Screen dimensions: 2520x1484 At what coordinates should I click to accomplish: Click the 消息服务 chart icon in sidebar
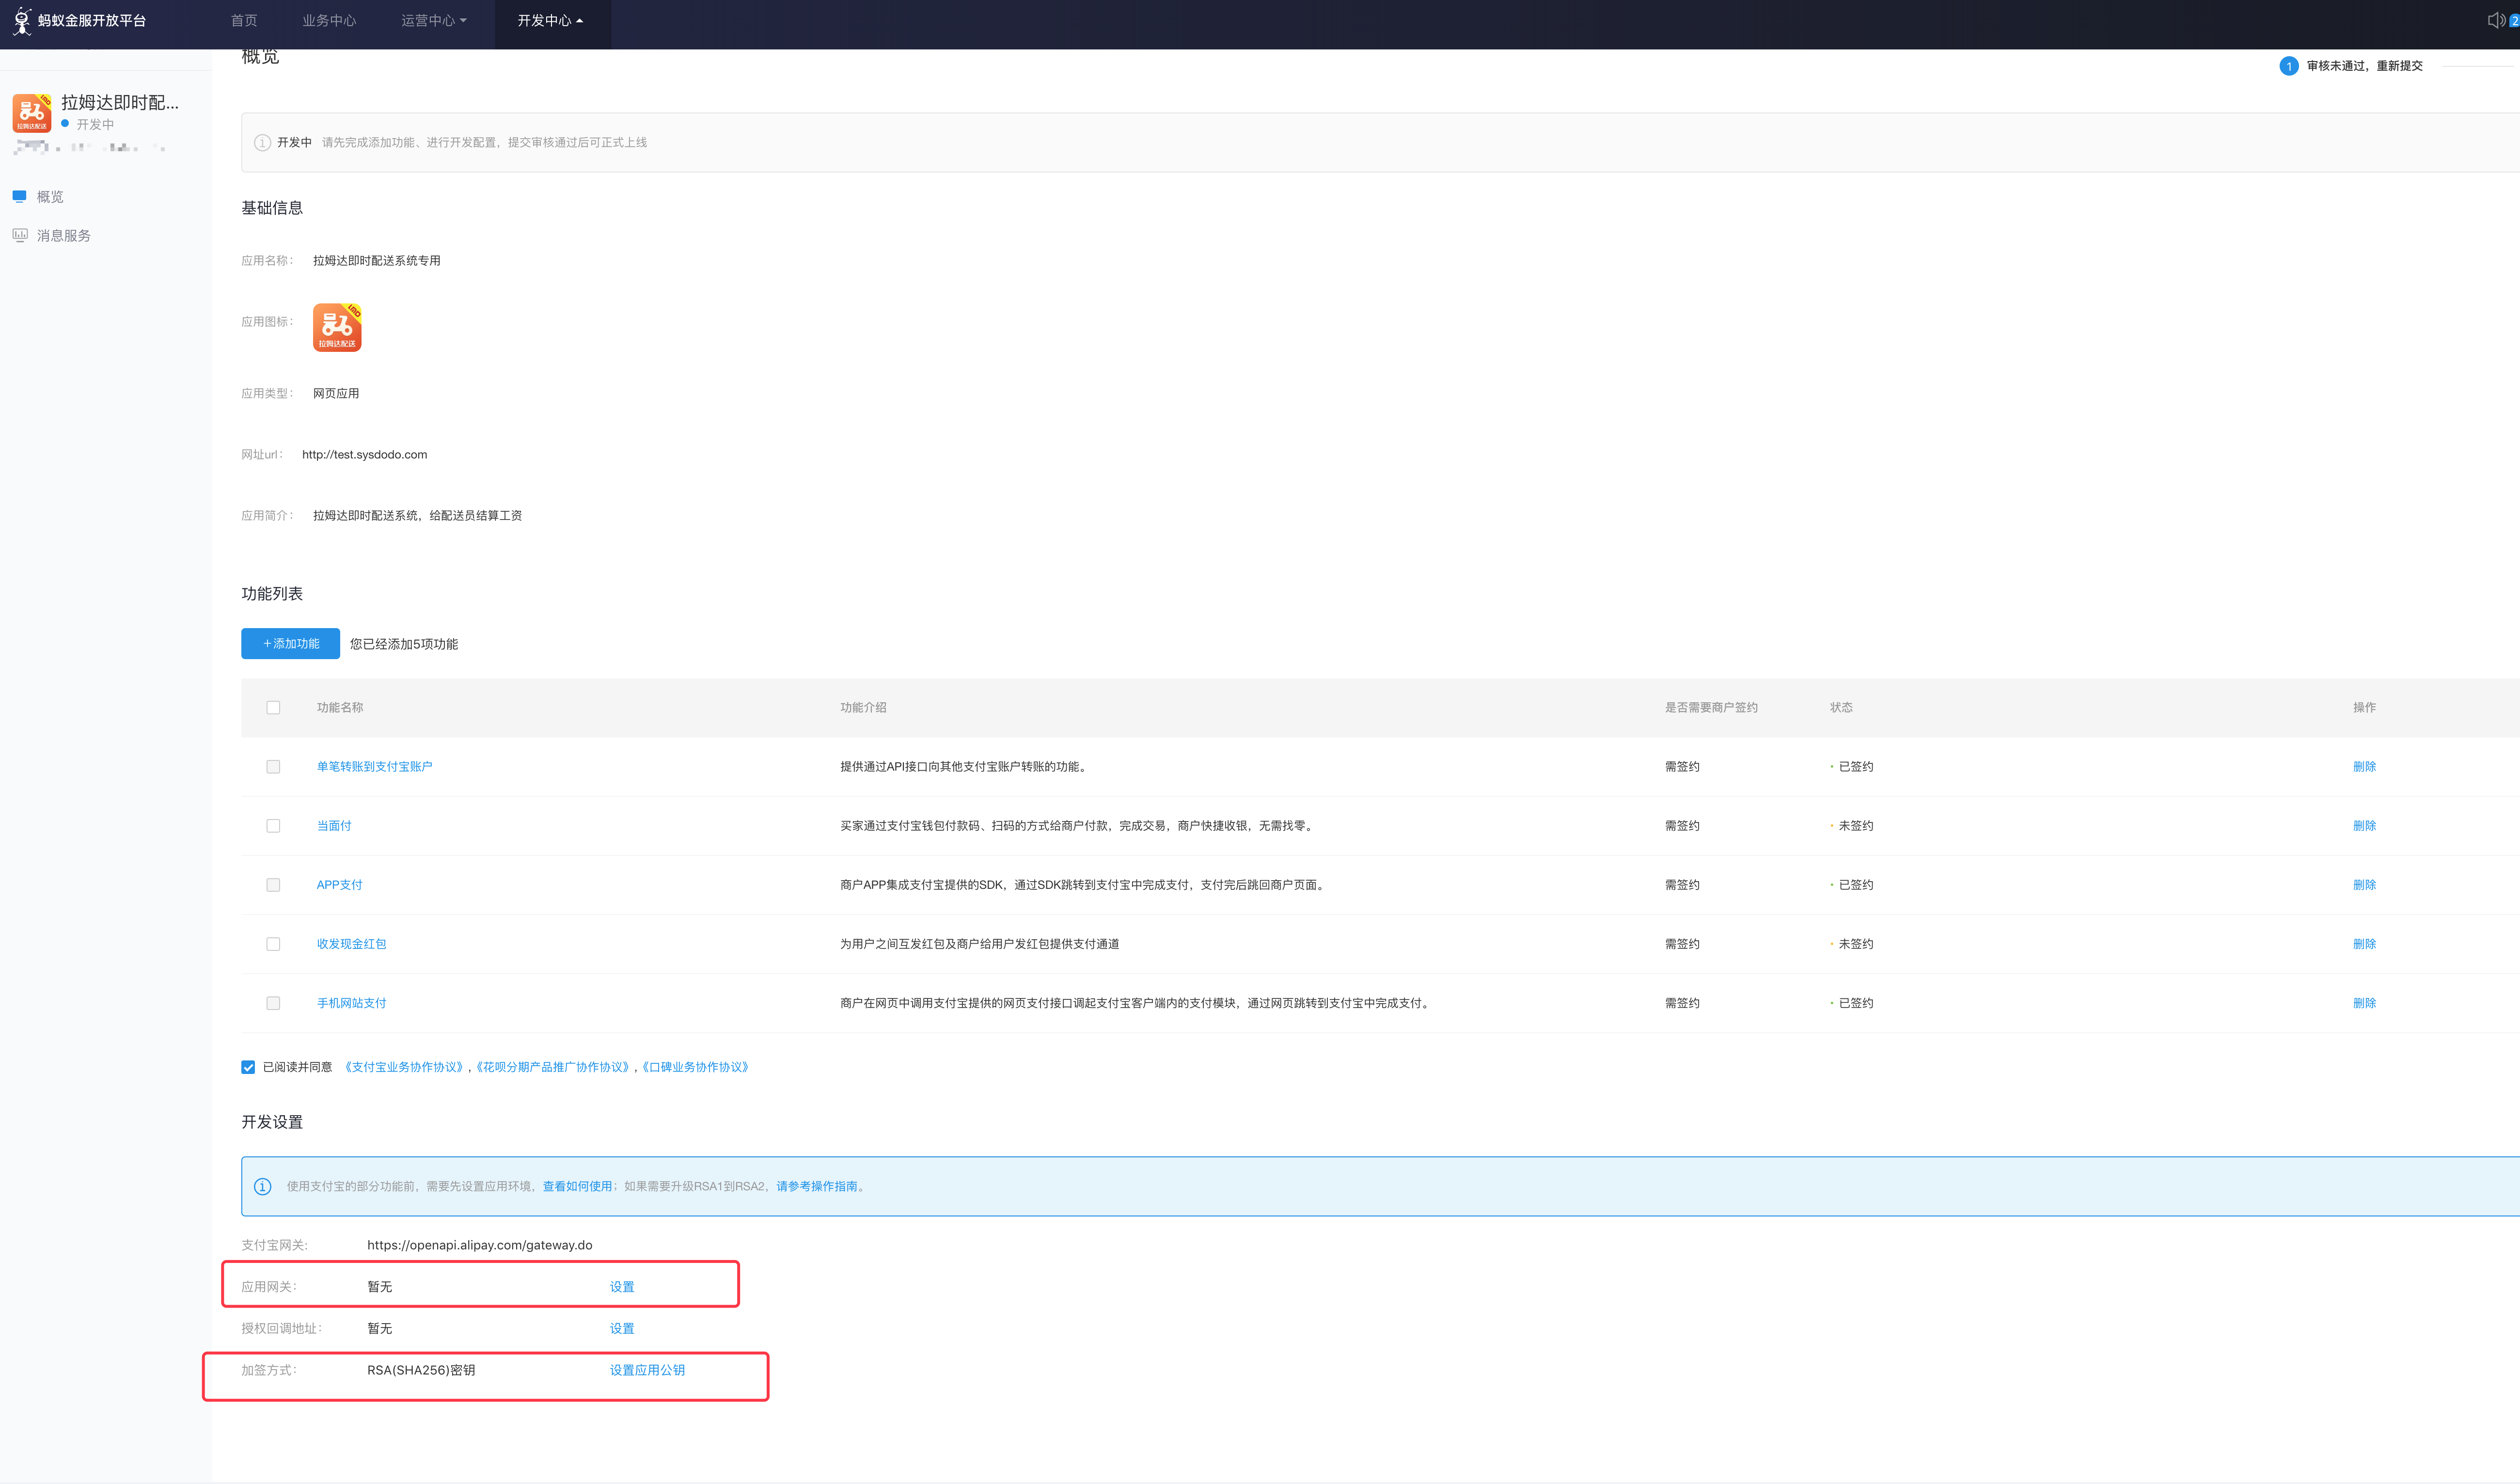pos(19,235)
